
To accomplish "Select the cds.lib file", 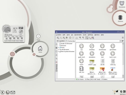I will point(102,62).
